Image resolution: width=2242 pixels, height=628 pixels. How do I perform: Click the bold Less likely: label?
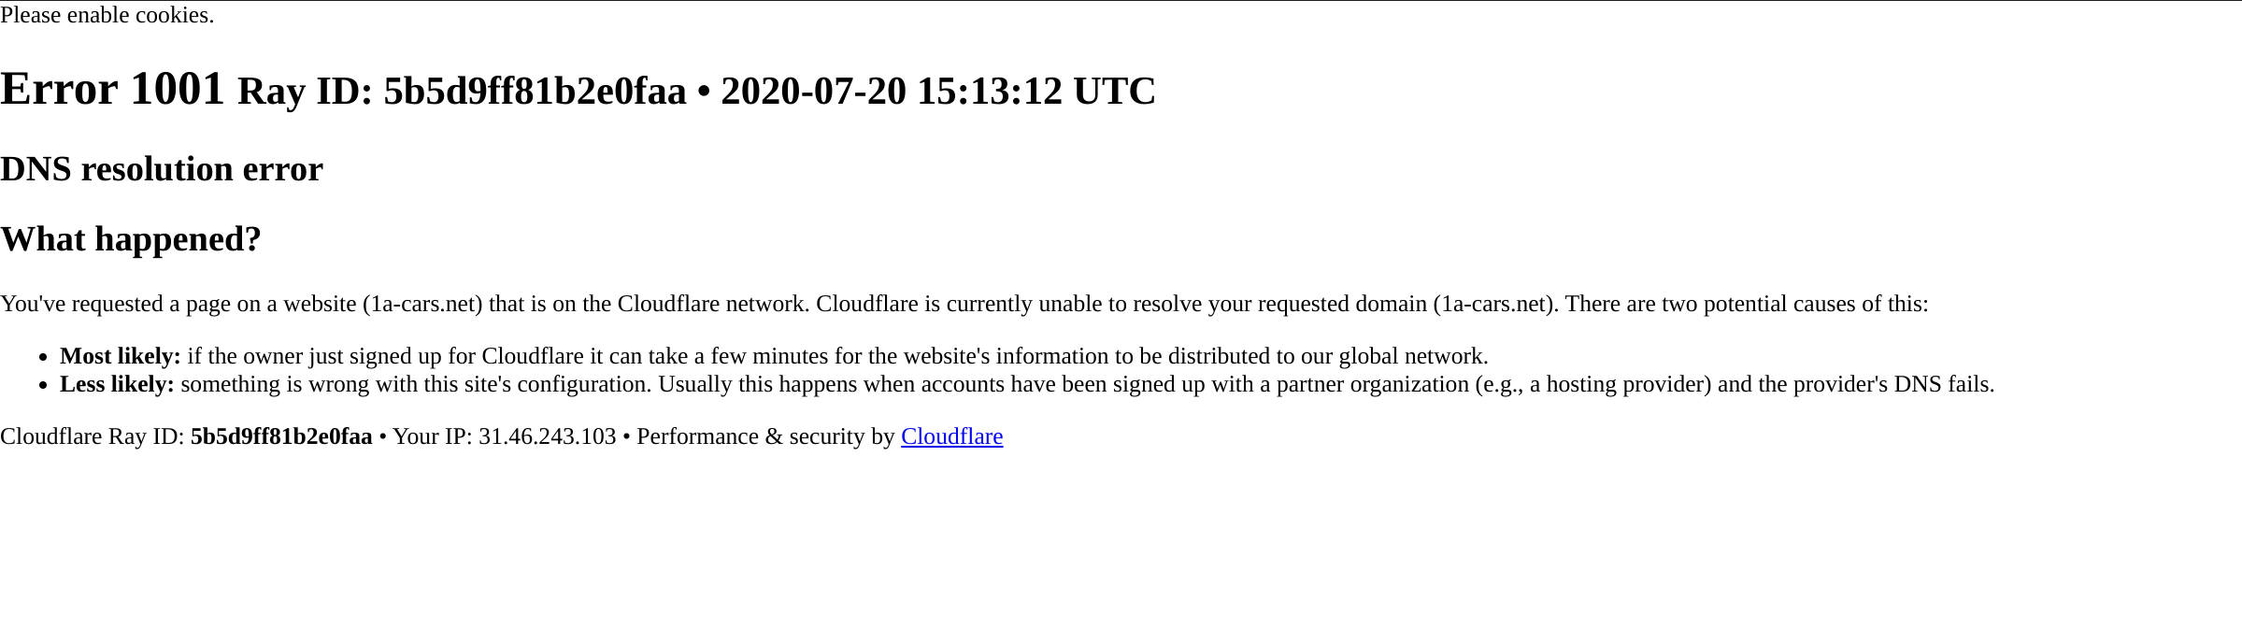(117, 384)
